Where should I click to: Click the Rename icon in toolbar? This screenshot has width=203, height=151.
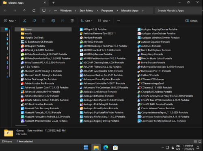(x=53, y=21)
